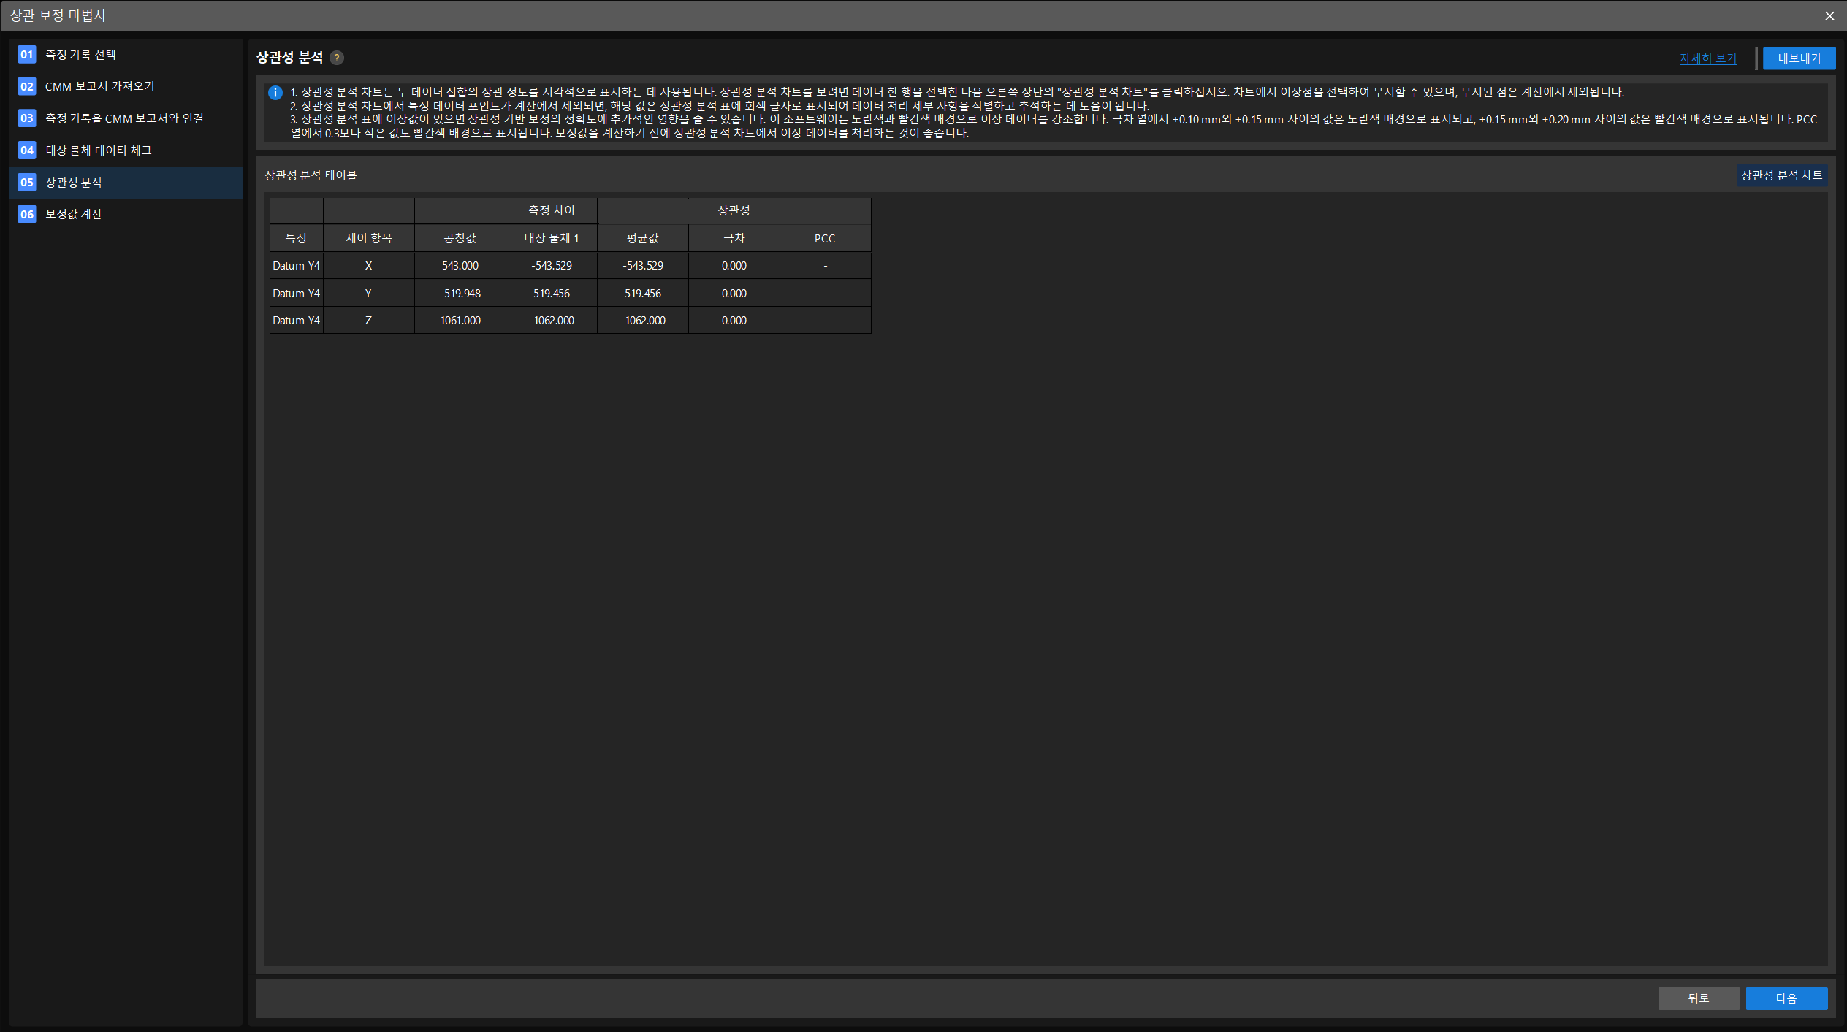1847x1032 pixels.
Task: Select 대상 물체 1 value -1062.000
Action: pos(552,321)
